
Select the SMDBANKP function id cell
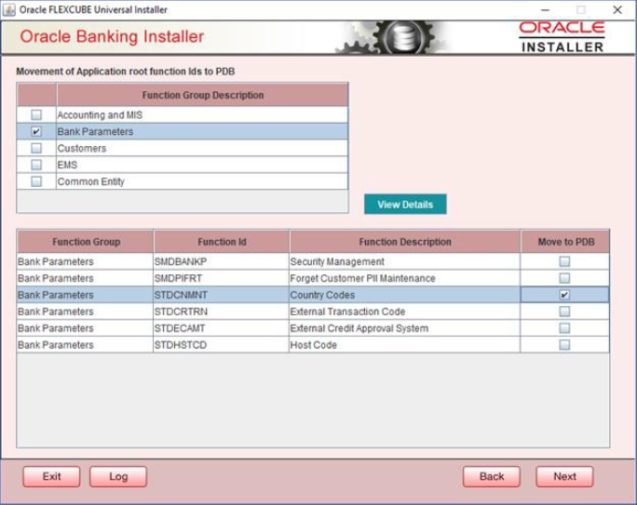(221, 261)
